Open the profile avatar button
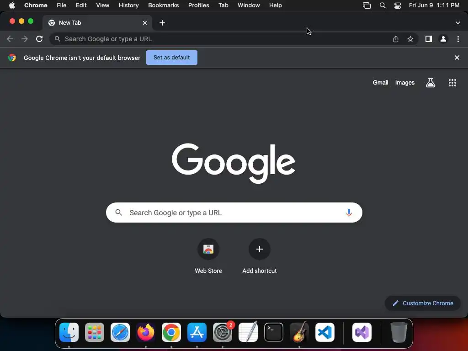Screen dimensions: 468x351 coord(443,39)
